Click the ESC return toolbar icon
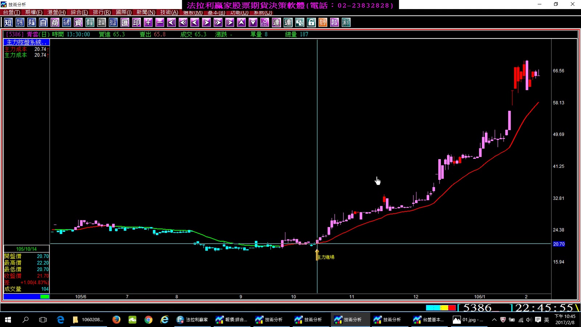The image size is (581, 327). [x=265, y=22]
